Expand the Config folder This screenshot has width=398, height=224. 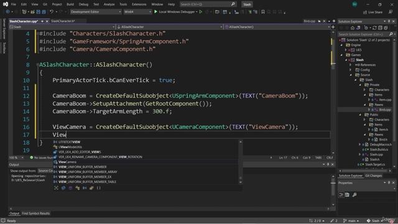pyautogui.click(x=351, y=70)
